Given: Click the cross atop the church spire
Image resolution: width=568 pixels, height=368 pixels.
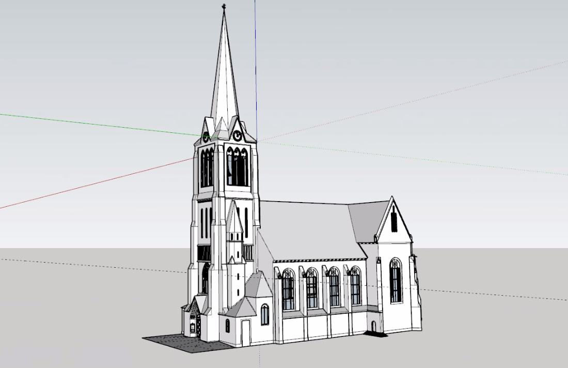Looking at the screenshot, I should coord(224,7).
